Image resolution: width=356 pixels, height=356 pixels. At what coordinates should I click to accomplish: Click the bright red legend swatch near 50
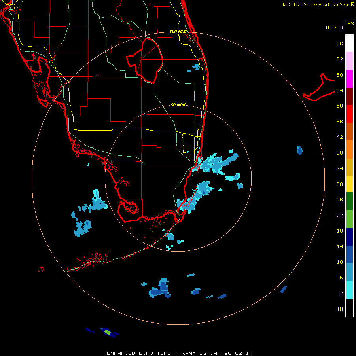pos(349,114)
